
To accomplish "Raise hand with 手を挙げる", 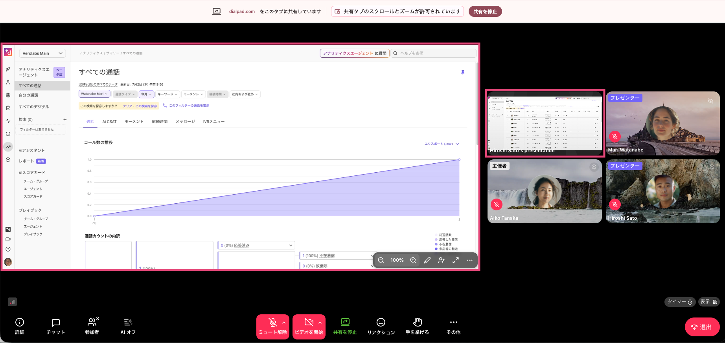I will pyautogui.click(x=418, y=327).
